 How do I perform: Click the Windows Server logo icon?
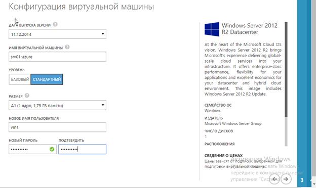[212, 29]
